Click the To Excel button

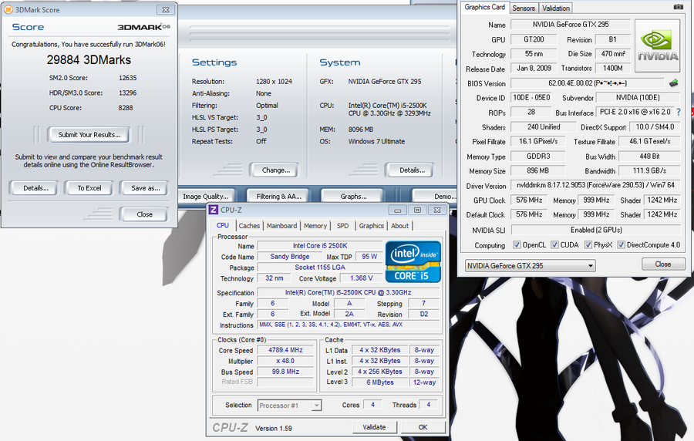coord(89,188)
